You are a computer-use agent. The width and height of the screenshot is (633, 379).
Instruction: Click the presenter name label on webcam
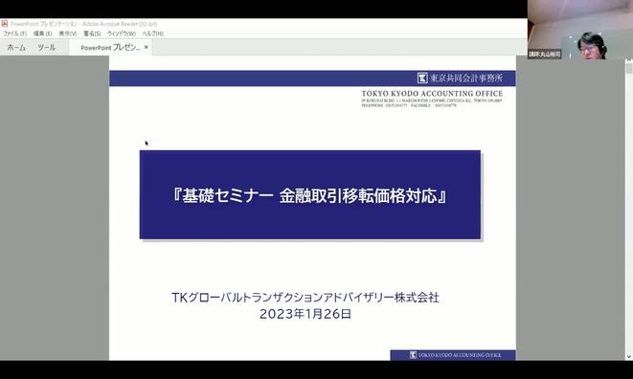[x=545, y=54]
